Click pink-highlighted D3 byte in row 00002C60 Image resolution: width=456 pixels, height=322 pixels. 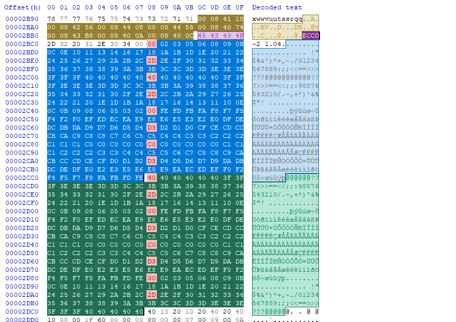[x=152, y=128]
